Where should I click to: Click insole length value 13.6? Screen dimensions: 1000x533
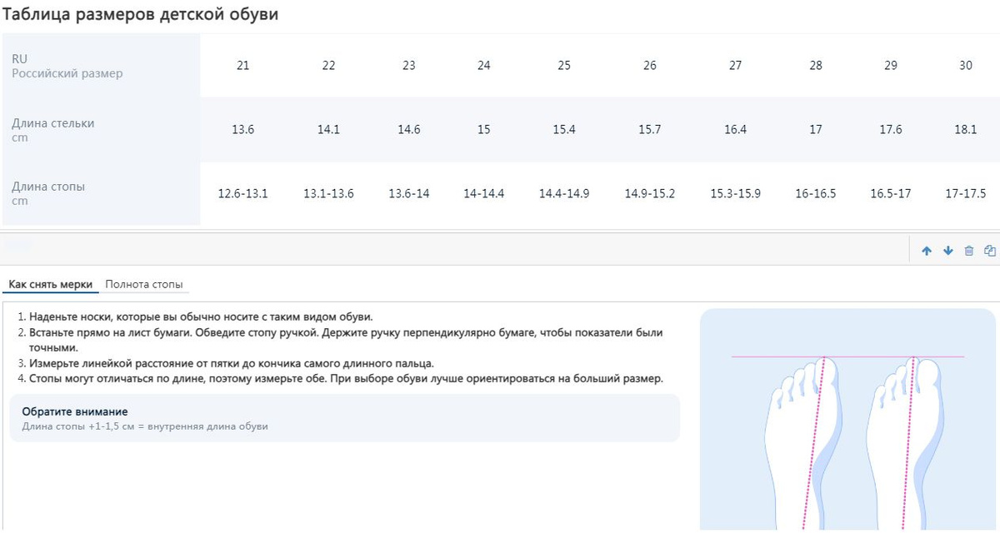242,130
